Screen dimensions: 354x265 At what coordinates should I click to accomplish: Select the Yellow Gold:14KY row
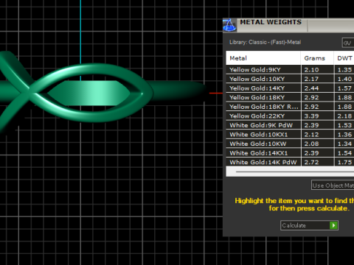tap(290, 88)
